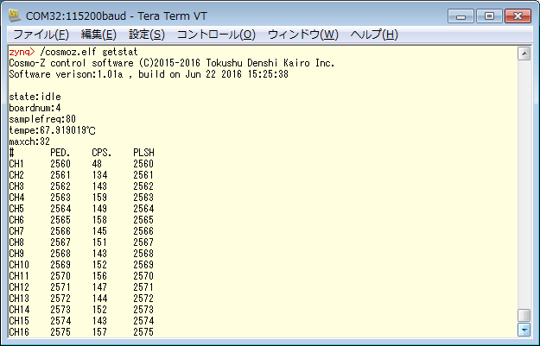This screenshot has height=346, width=540.
Task: Close the Tera Term window
Action: (518, 15)
